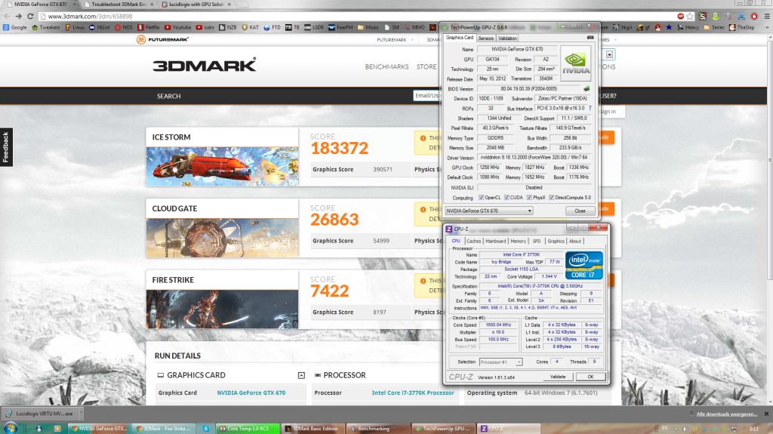Viewport: 773px width, 434px height.
Task: Bookmark page with the star icon
Action: (690, 17)
